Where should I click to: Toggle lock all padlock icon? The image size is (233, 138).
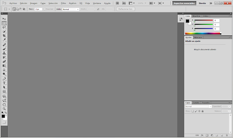[202, 111]
